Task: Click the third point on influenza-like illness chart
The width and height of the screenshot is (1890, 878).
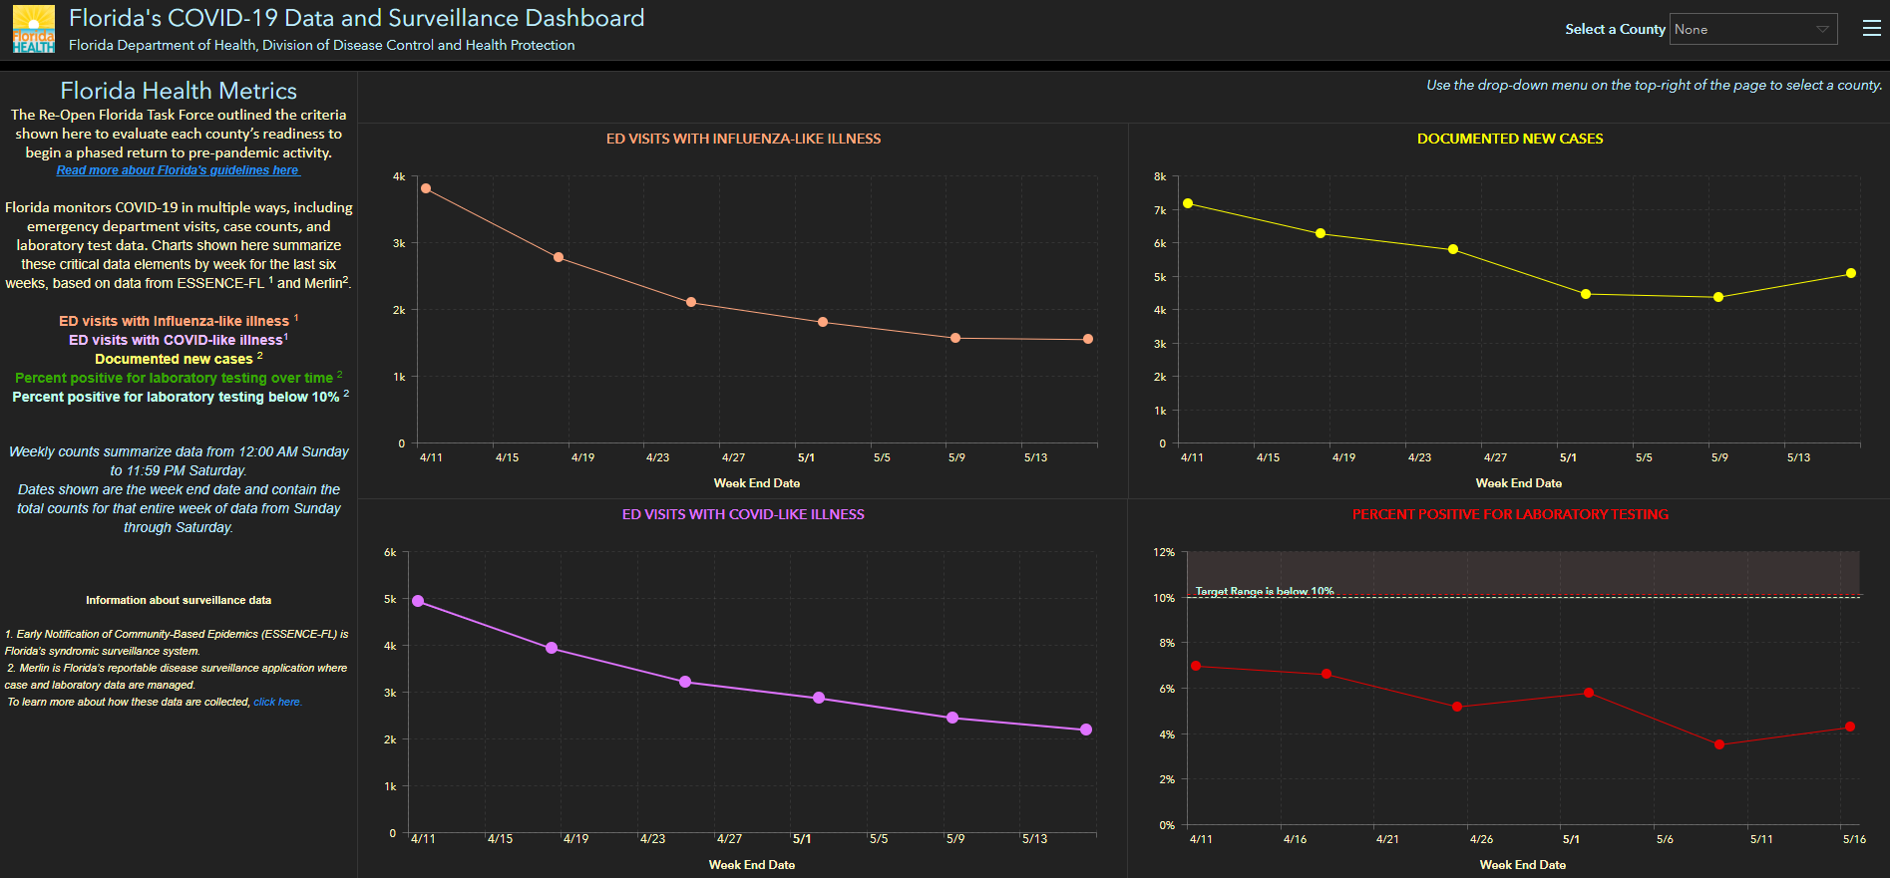Action: (x=691, y=302)
